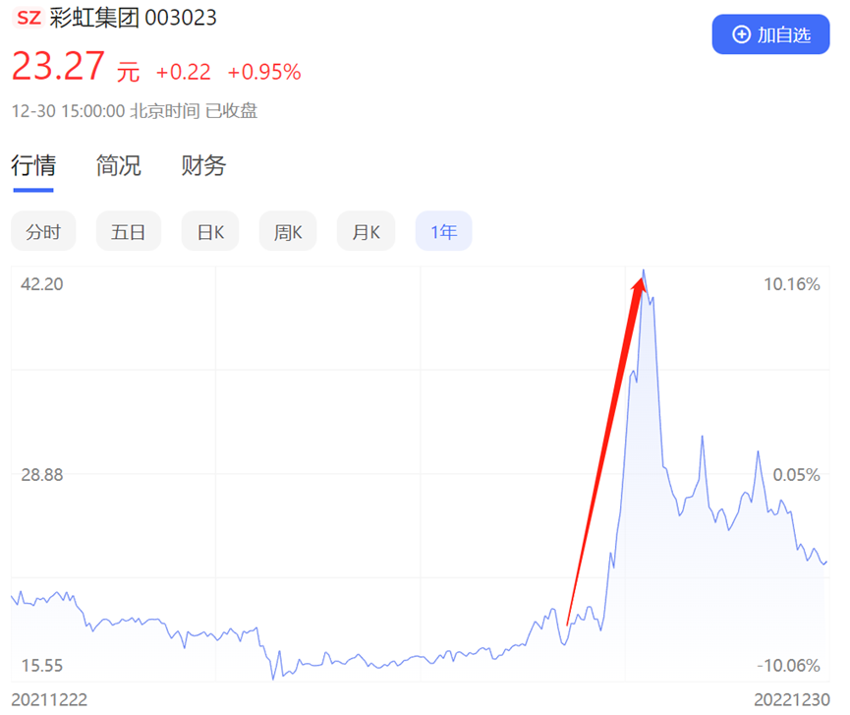Click the timestamp 12-30 15:00:00 北京时间 已收盘
This screenshot has height=715, width=850.
tap(135, 111)
